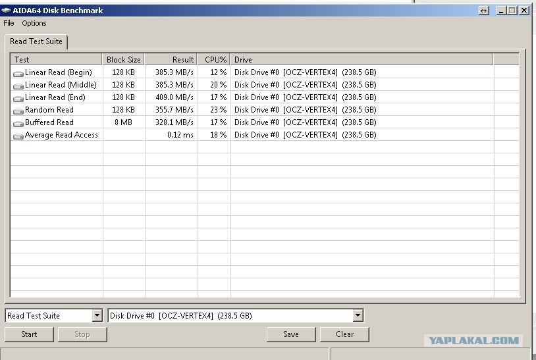Click the disk icon beside Linear Read (End)
Image resolution: width=536 pixels, height=360 pixels.
coord(18,98)
